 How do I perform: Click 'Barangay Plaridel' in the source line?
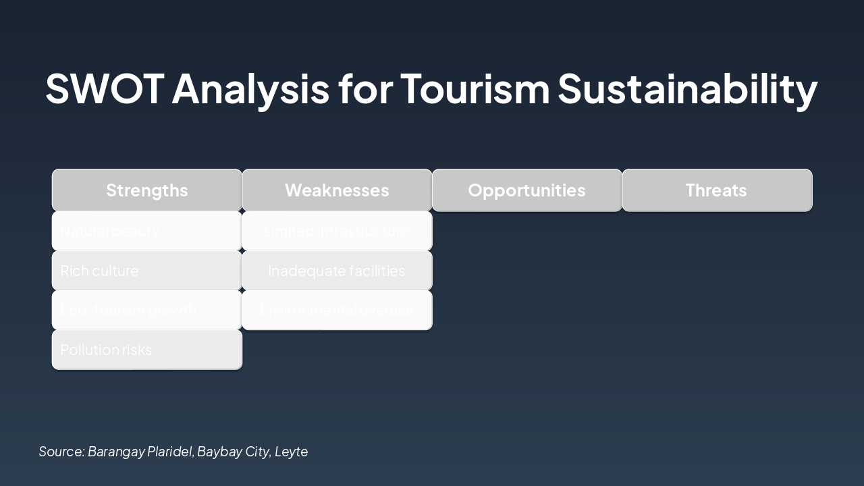tap(141, 452)
